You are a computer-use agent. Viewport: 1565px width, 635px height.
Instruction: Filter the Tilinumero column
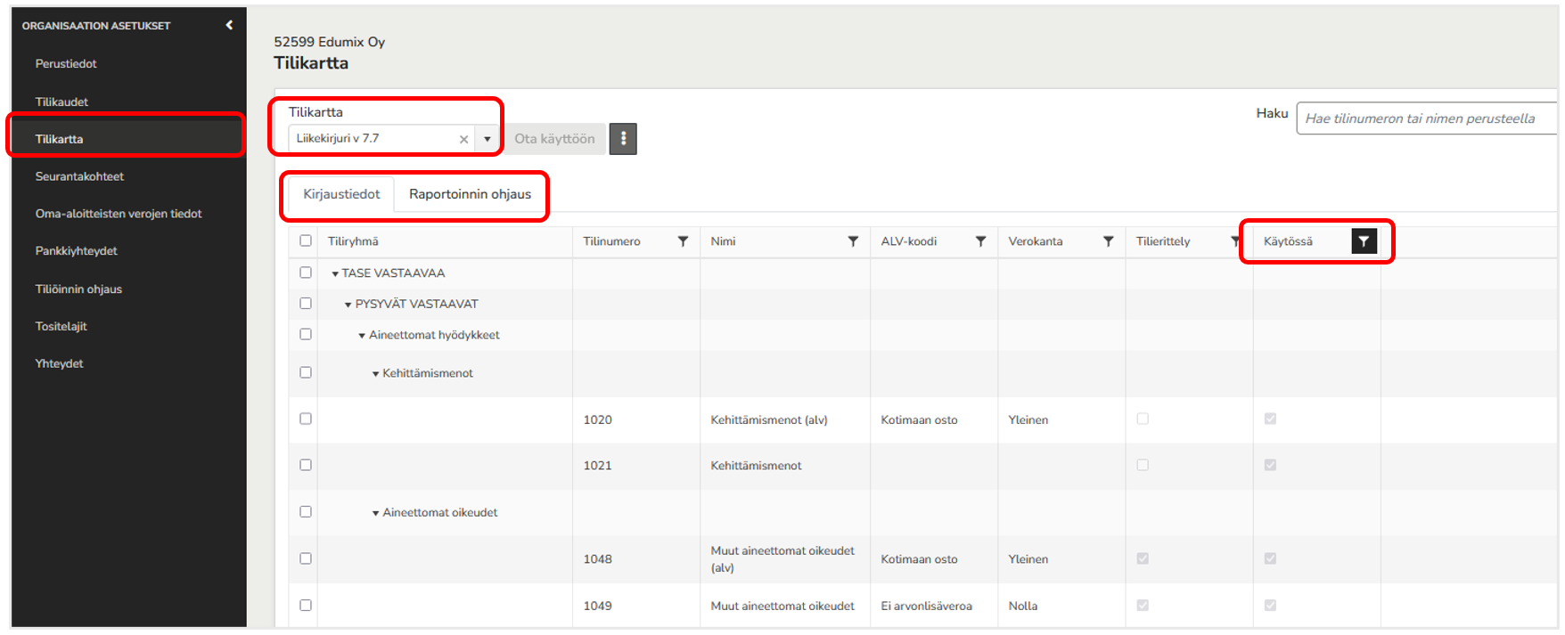(x=683, y=241)
